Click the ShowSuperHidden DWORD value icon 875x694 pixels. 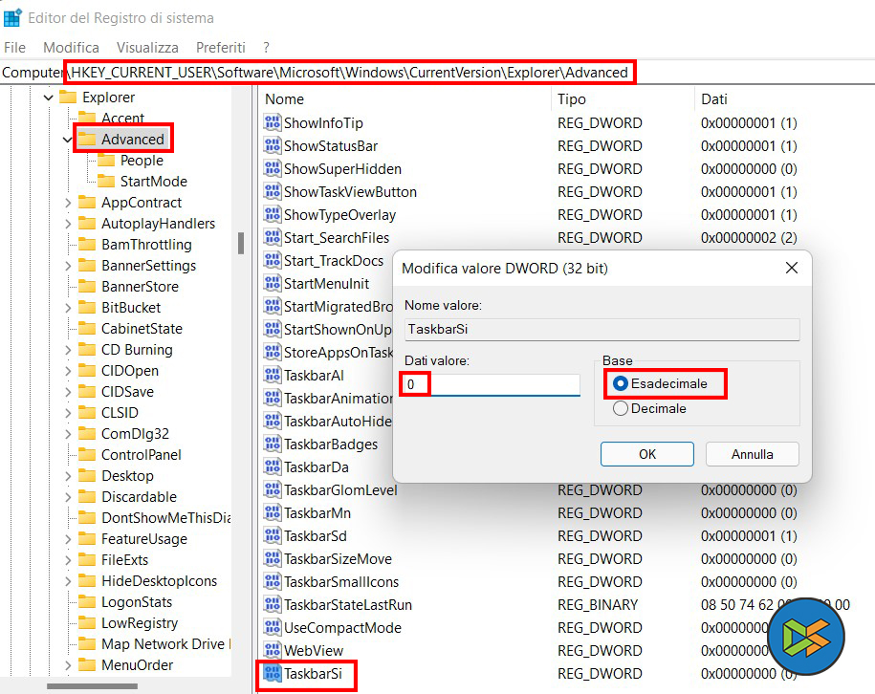[x=273, y=168]
